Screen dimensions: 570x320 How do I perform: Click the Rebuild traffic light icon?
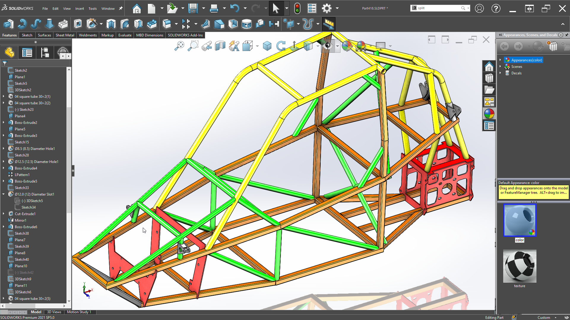click(x=297, y=8)
